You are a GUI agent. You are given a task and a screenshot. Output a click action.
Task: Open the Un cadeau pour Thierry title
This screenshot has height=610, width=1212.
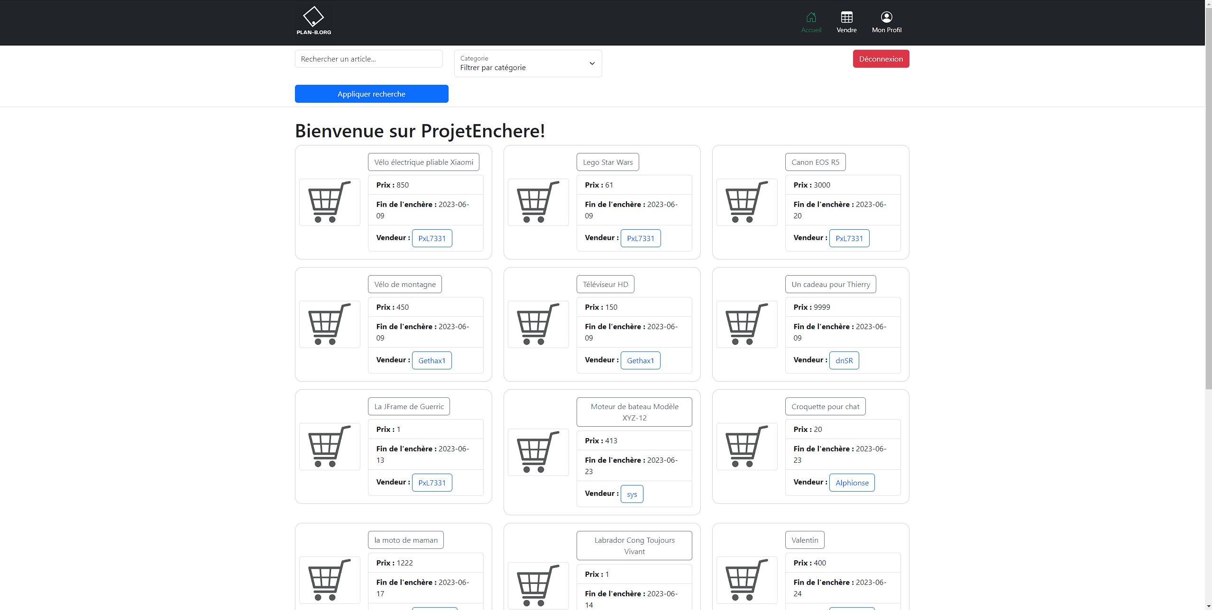830,285
